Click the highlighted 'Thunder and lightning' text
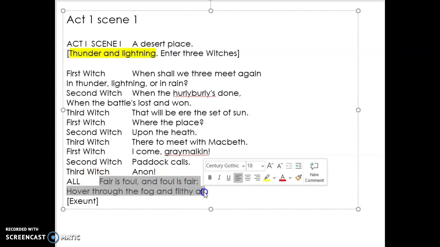This screenshot has width=440, height=247. (x=112, y=53)
